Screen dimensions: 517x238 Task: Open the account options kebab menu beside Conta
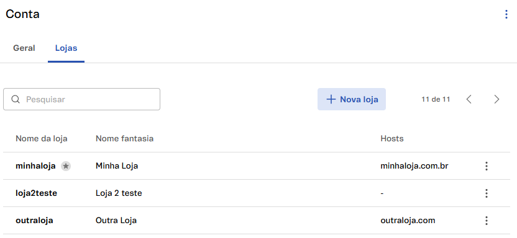click(506, 14)
